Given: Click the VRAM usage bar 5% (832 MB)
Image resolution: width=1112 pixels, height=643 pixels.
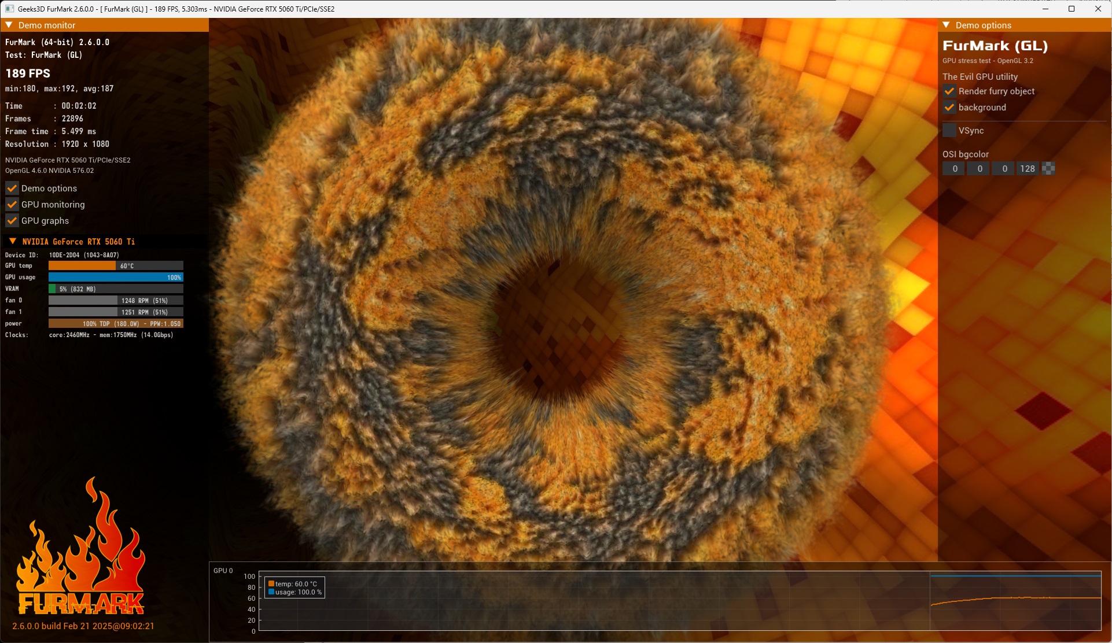Looking at the screenshot, I should tap(116, 289).
